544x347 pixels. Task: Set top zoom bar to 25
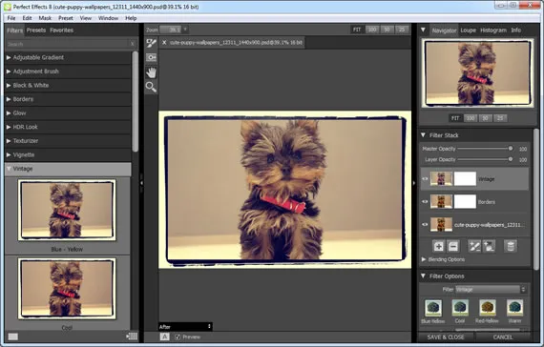click(x=402, y=30)
